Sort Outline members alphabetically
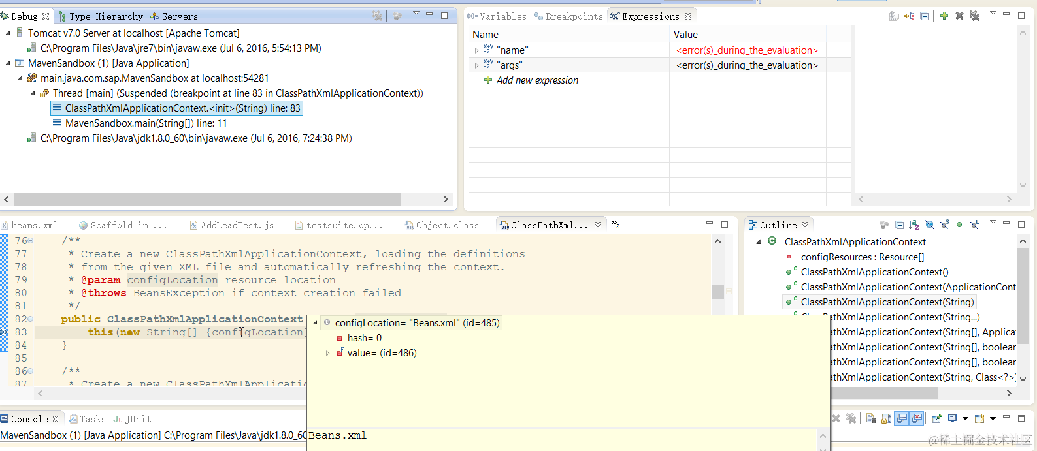 click(914, 225)
